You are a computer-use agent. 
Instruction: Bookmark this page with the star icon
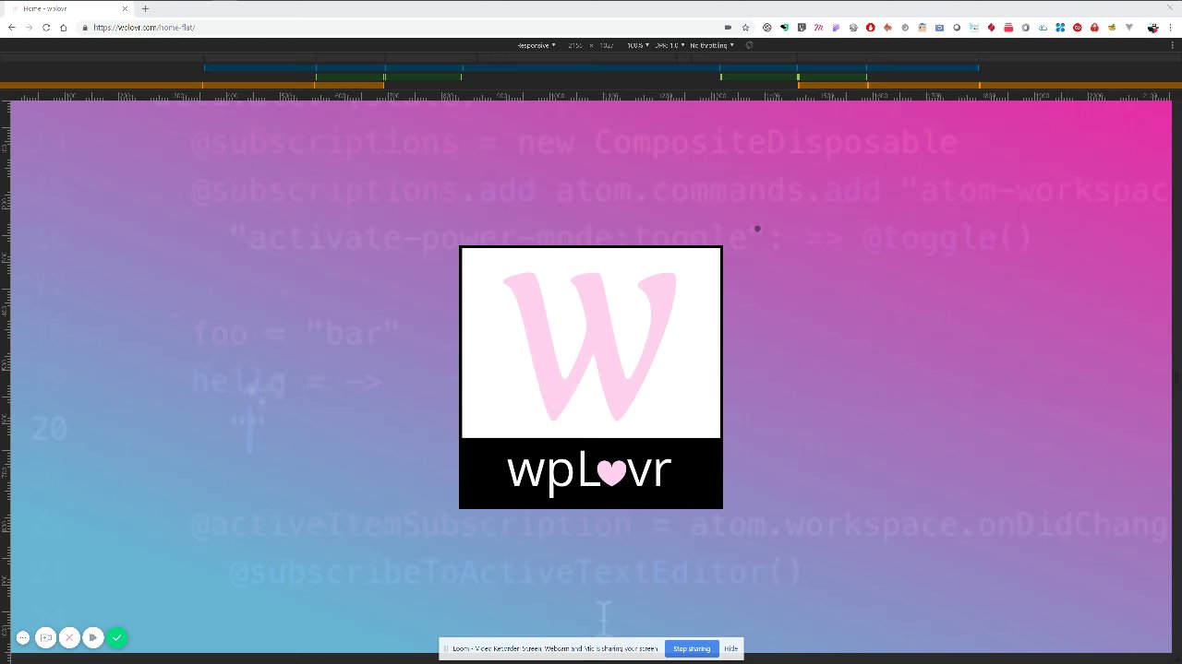(x=745, y=28)
